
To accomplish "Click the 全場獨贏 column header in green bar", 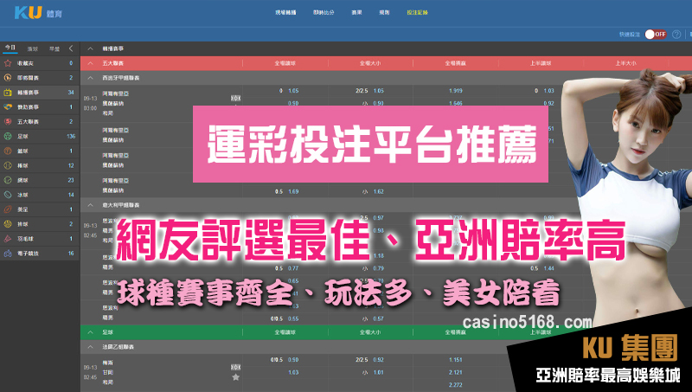I will 456,332.
